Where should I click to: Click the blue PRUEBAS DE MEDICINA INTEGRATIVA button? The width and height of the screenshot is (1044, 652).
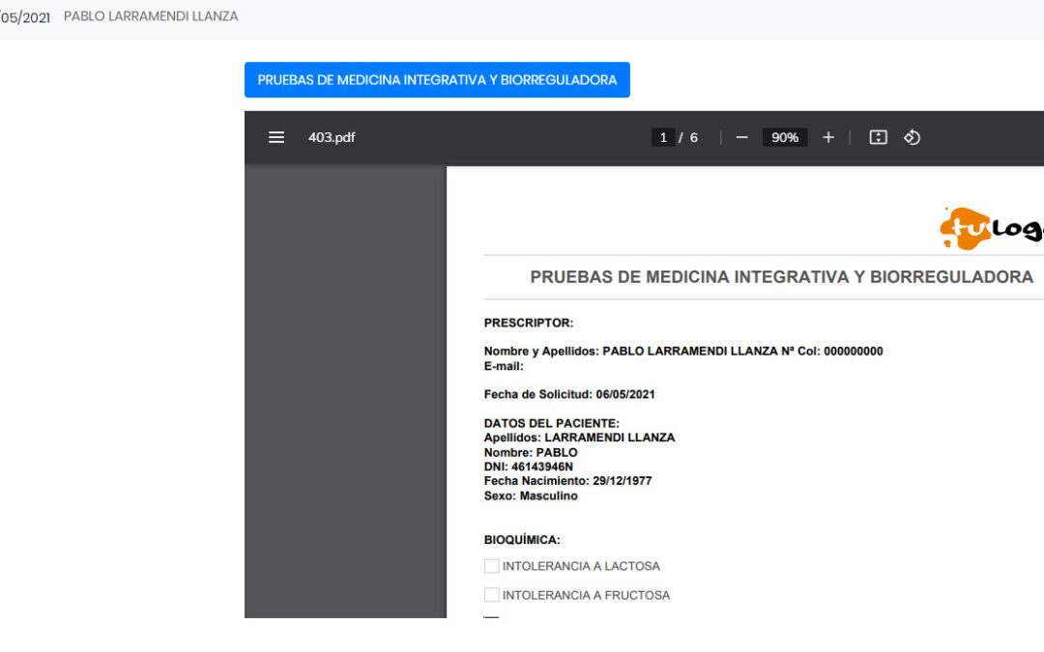(x=438, y=80)
